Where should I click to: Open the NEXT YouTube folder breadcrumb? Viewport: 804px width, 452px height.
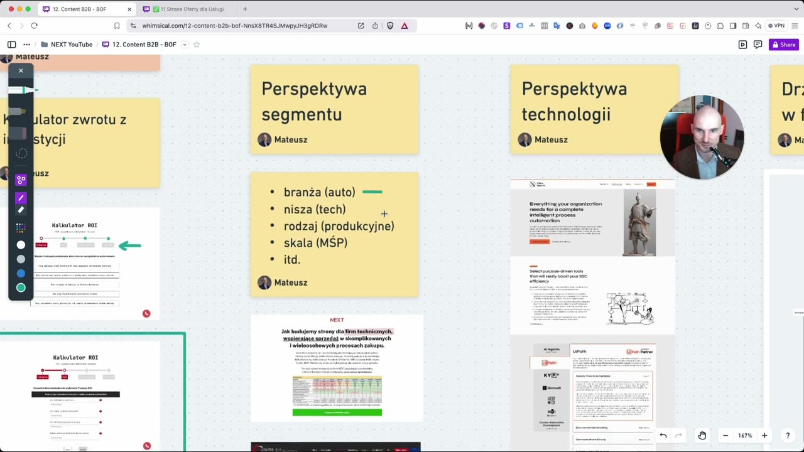tap(67, 45)
